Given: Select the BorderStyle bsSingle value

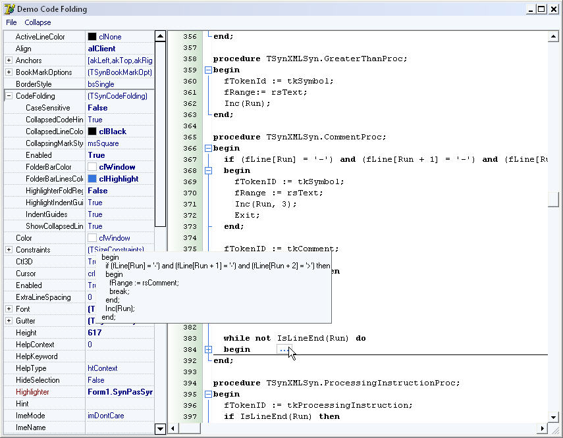Looking at the screenshot, I should coord(101,84).
